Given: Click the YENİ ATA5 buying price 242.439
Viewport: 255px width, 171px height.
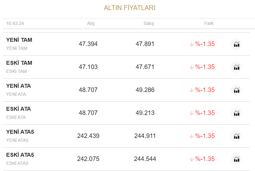Looking at the screenshot, I should [88, 136].
